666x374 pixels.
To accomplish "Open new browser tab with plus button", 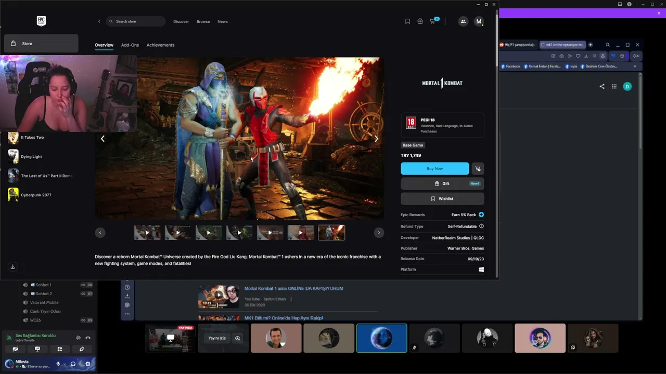I will pos(590,45).
